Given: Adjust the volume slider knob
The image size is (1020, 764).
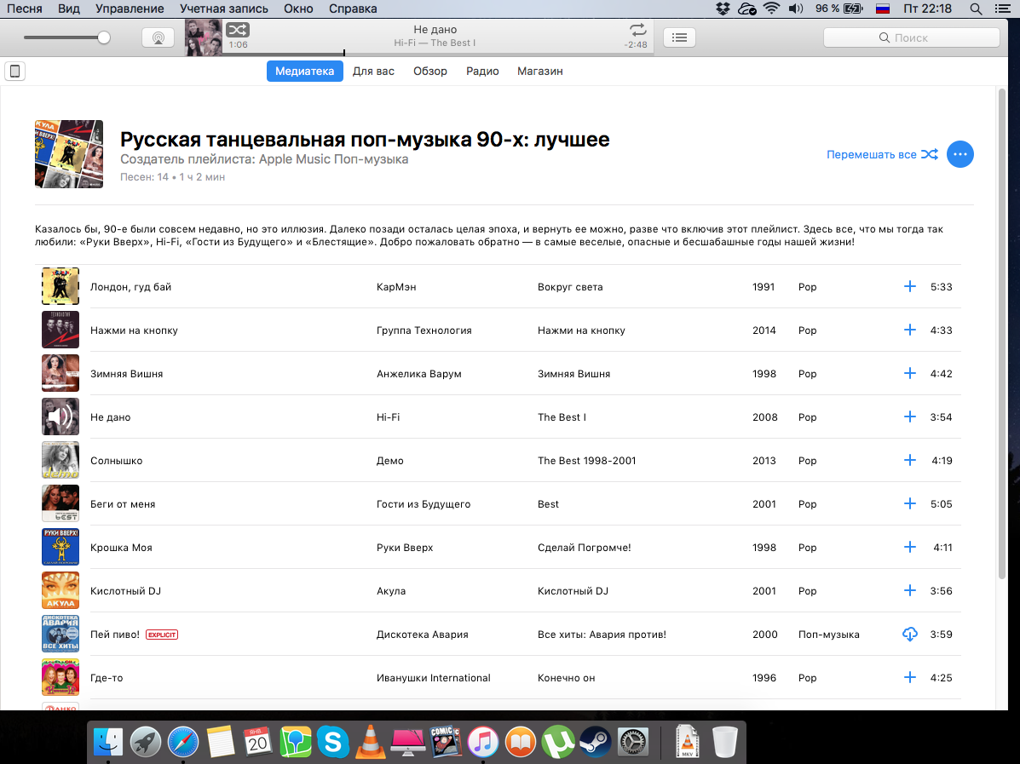Looking at the screenshot, I should [103, 37].
